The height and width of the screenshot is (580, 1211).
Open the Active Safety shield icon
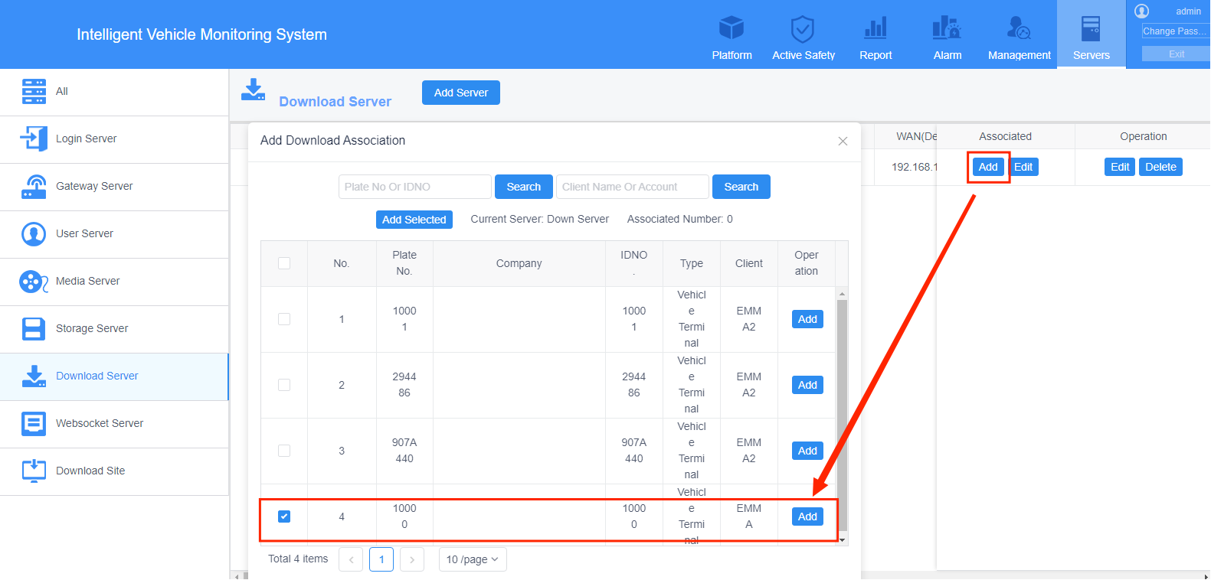tap(803, 29)
